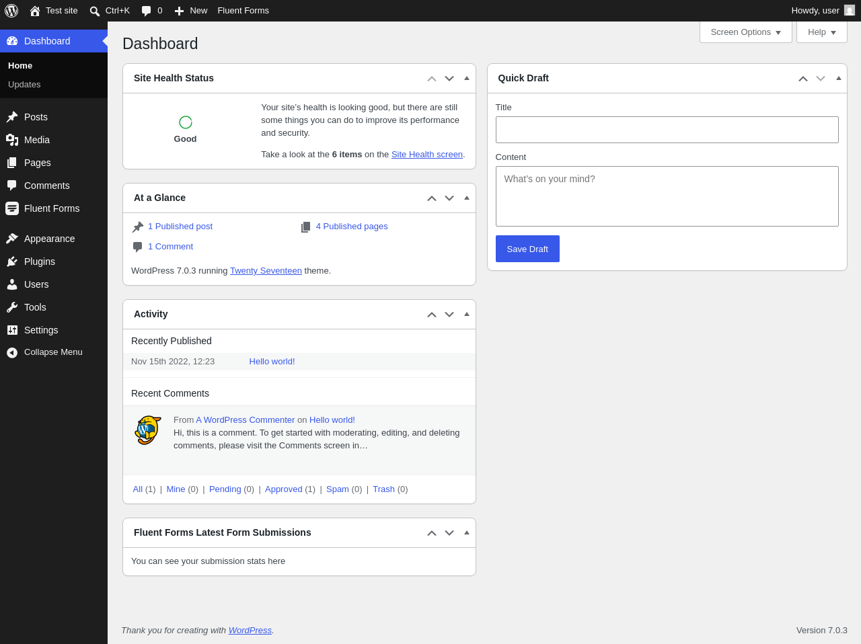Open Hello world! in Recently Published

point(272,362)
